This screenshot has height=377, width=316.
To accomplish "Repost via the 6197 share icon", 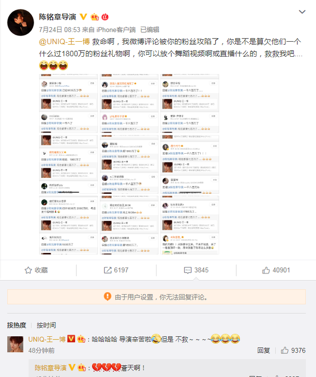I will click(116, 270).
